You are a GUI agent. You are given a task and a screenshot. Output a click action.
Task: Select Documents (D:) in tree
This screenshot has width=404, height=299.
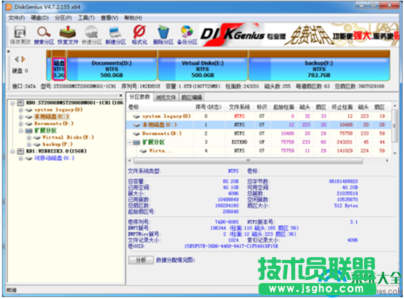point(54,124)
